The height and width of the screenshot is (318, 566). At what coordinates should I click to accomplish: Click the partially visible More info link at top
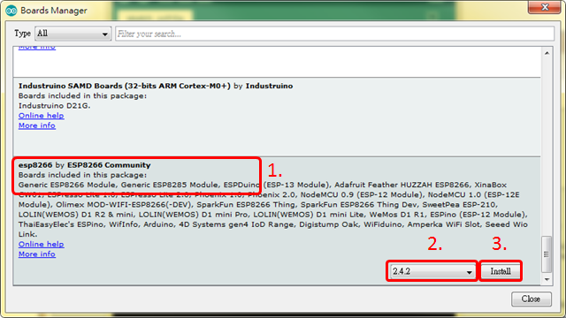(37, 48)
